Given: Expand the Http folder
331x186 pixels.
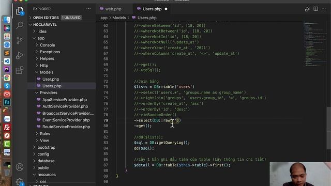Looking at the screenshot, I should coord(44,66).
